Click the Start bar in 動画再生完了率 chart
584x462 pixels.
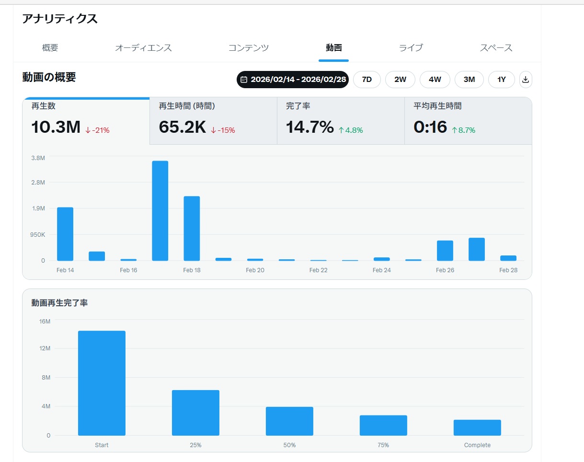point(102,383)
